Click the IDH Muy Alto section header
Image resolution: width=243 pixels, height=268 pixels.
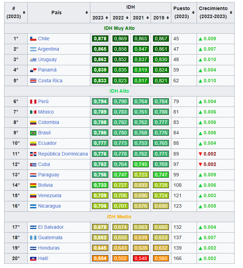tap(119, 28)
